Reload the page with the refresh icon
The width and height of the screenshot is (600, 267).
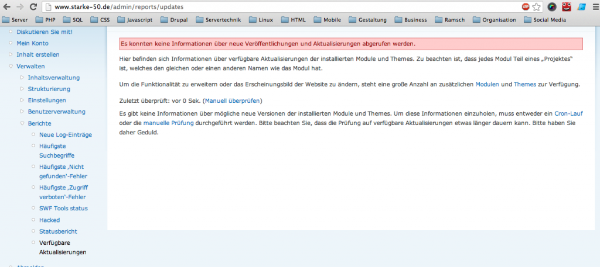33,7
